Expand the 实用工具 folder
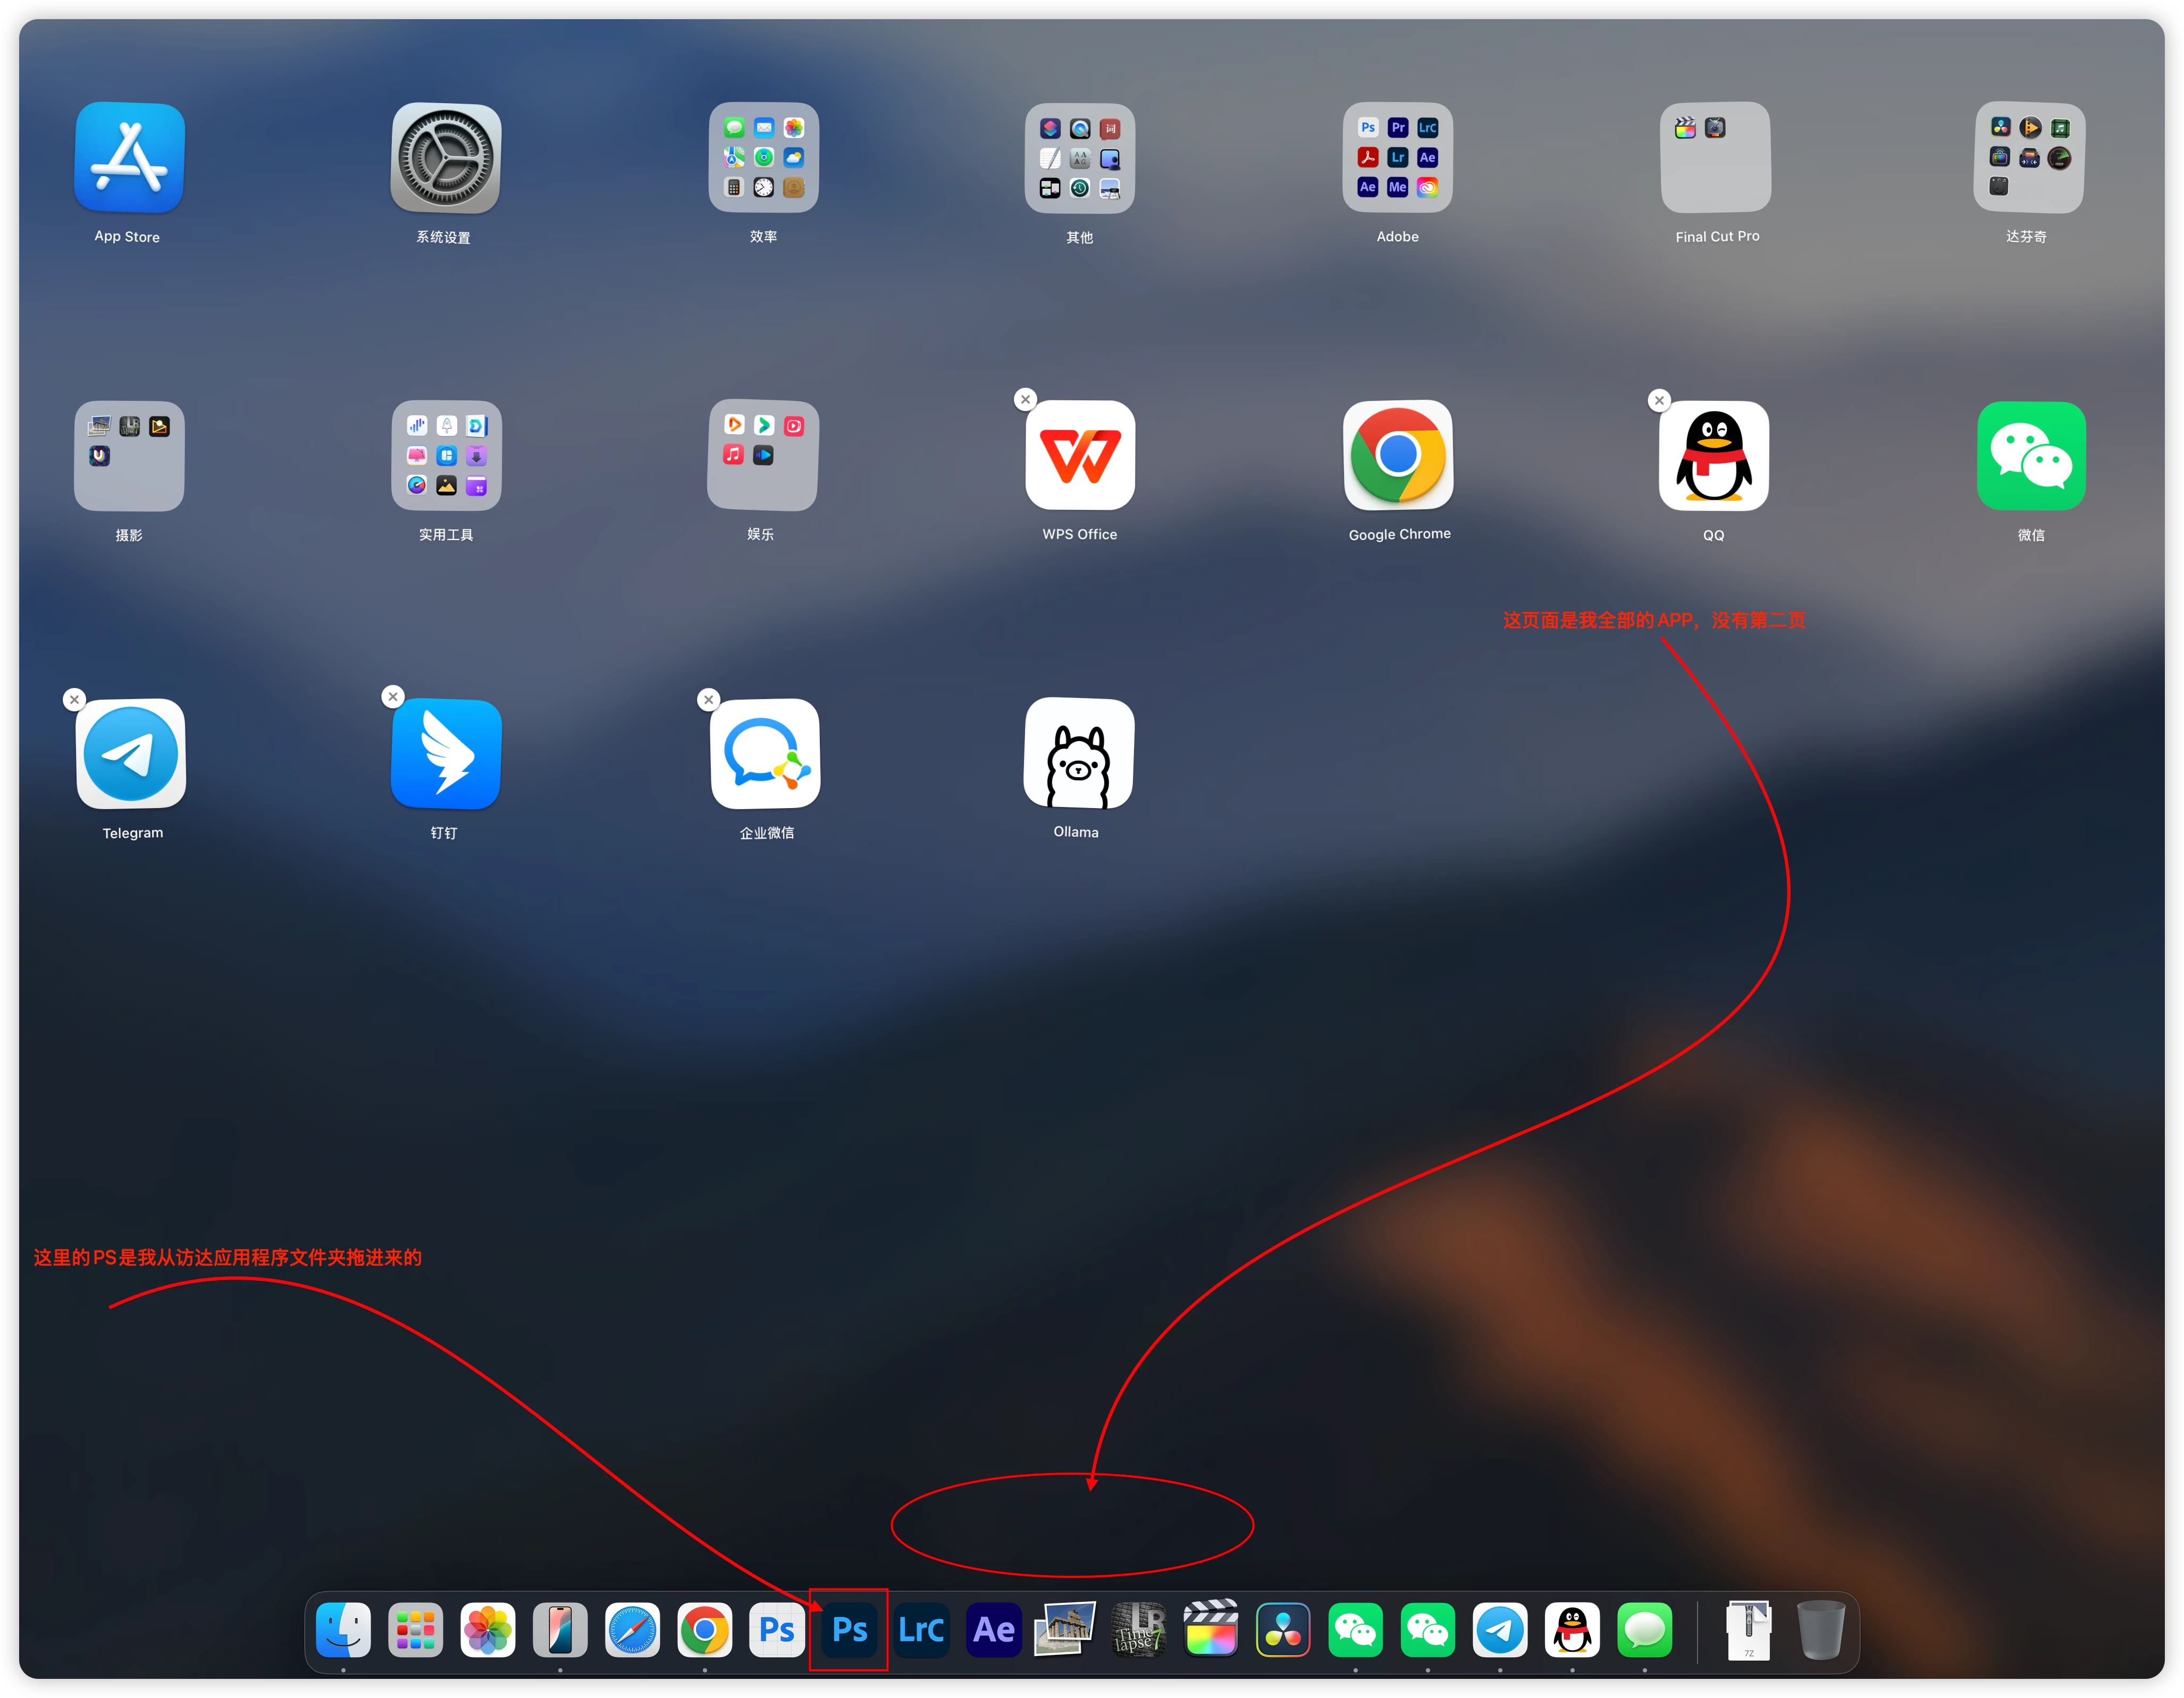The height and width of the screenshot is (1698, 2184). pos(446,456)
